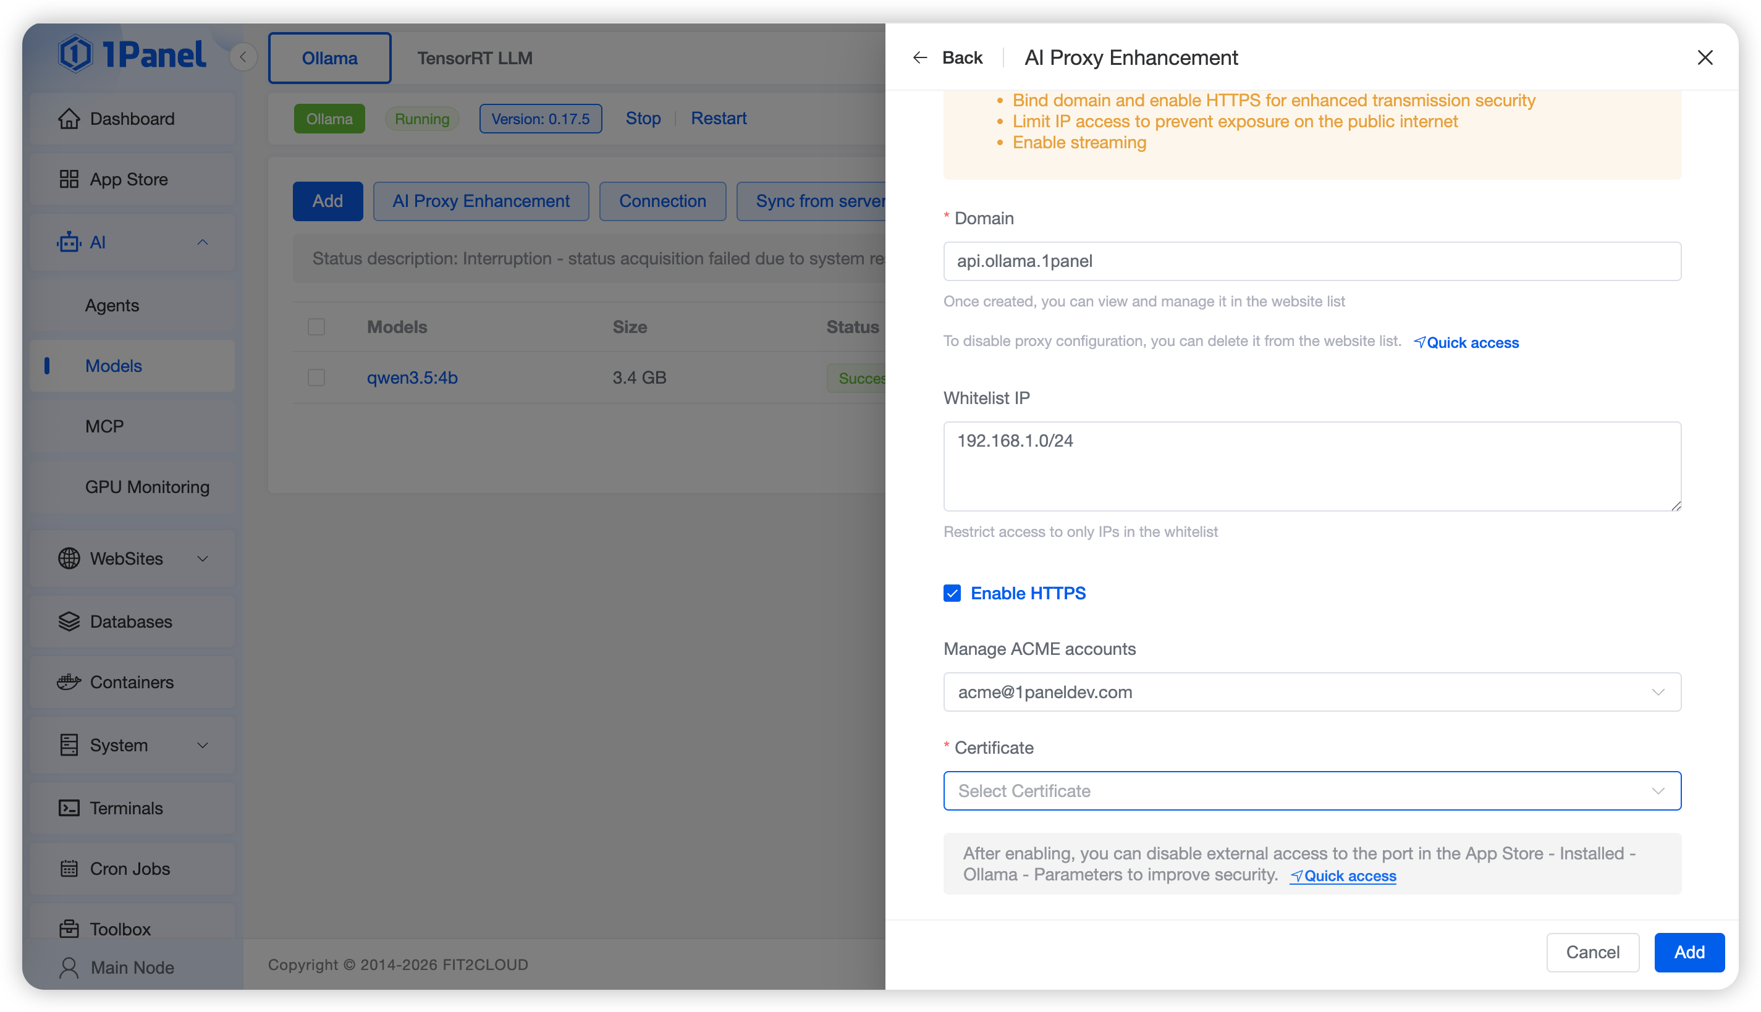1761x1012 pixels.
Task: Uncheck Enable HTTPS checkbox
Action: [952, 593]
